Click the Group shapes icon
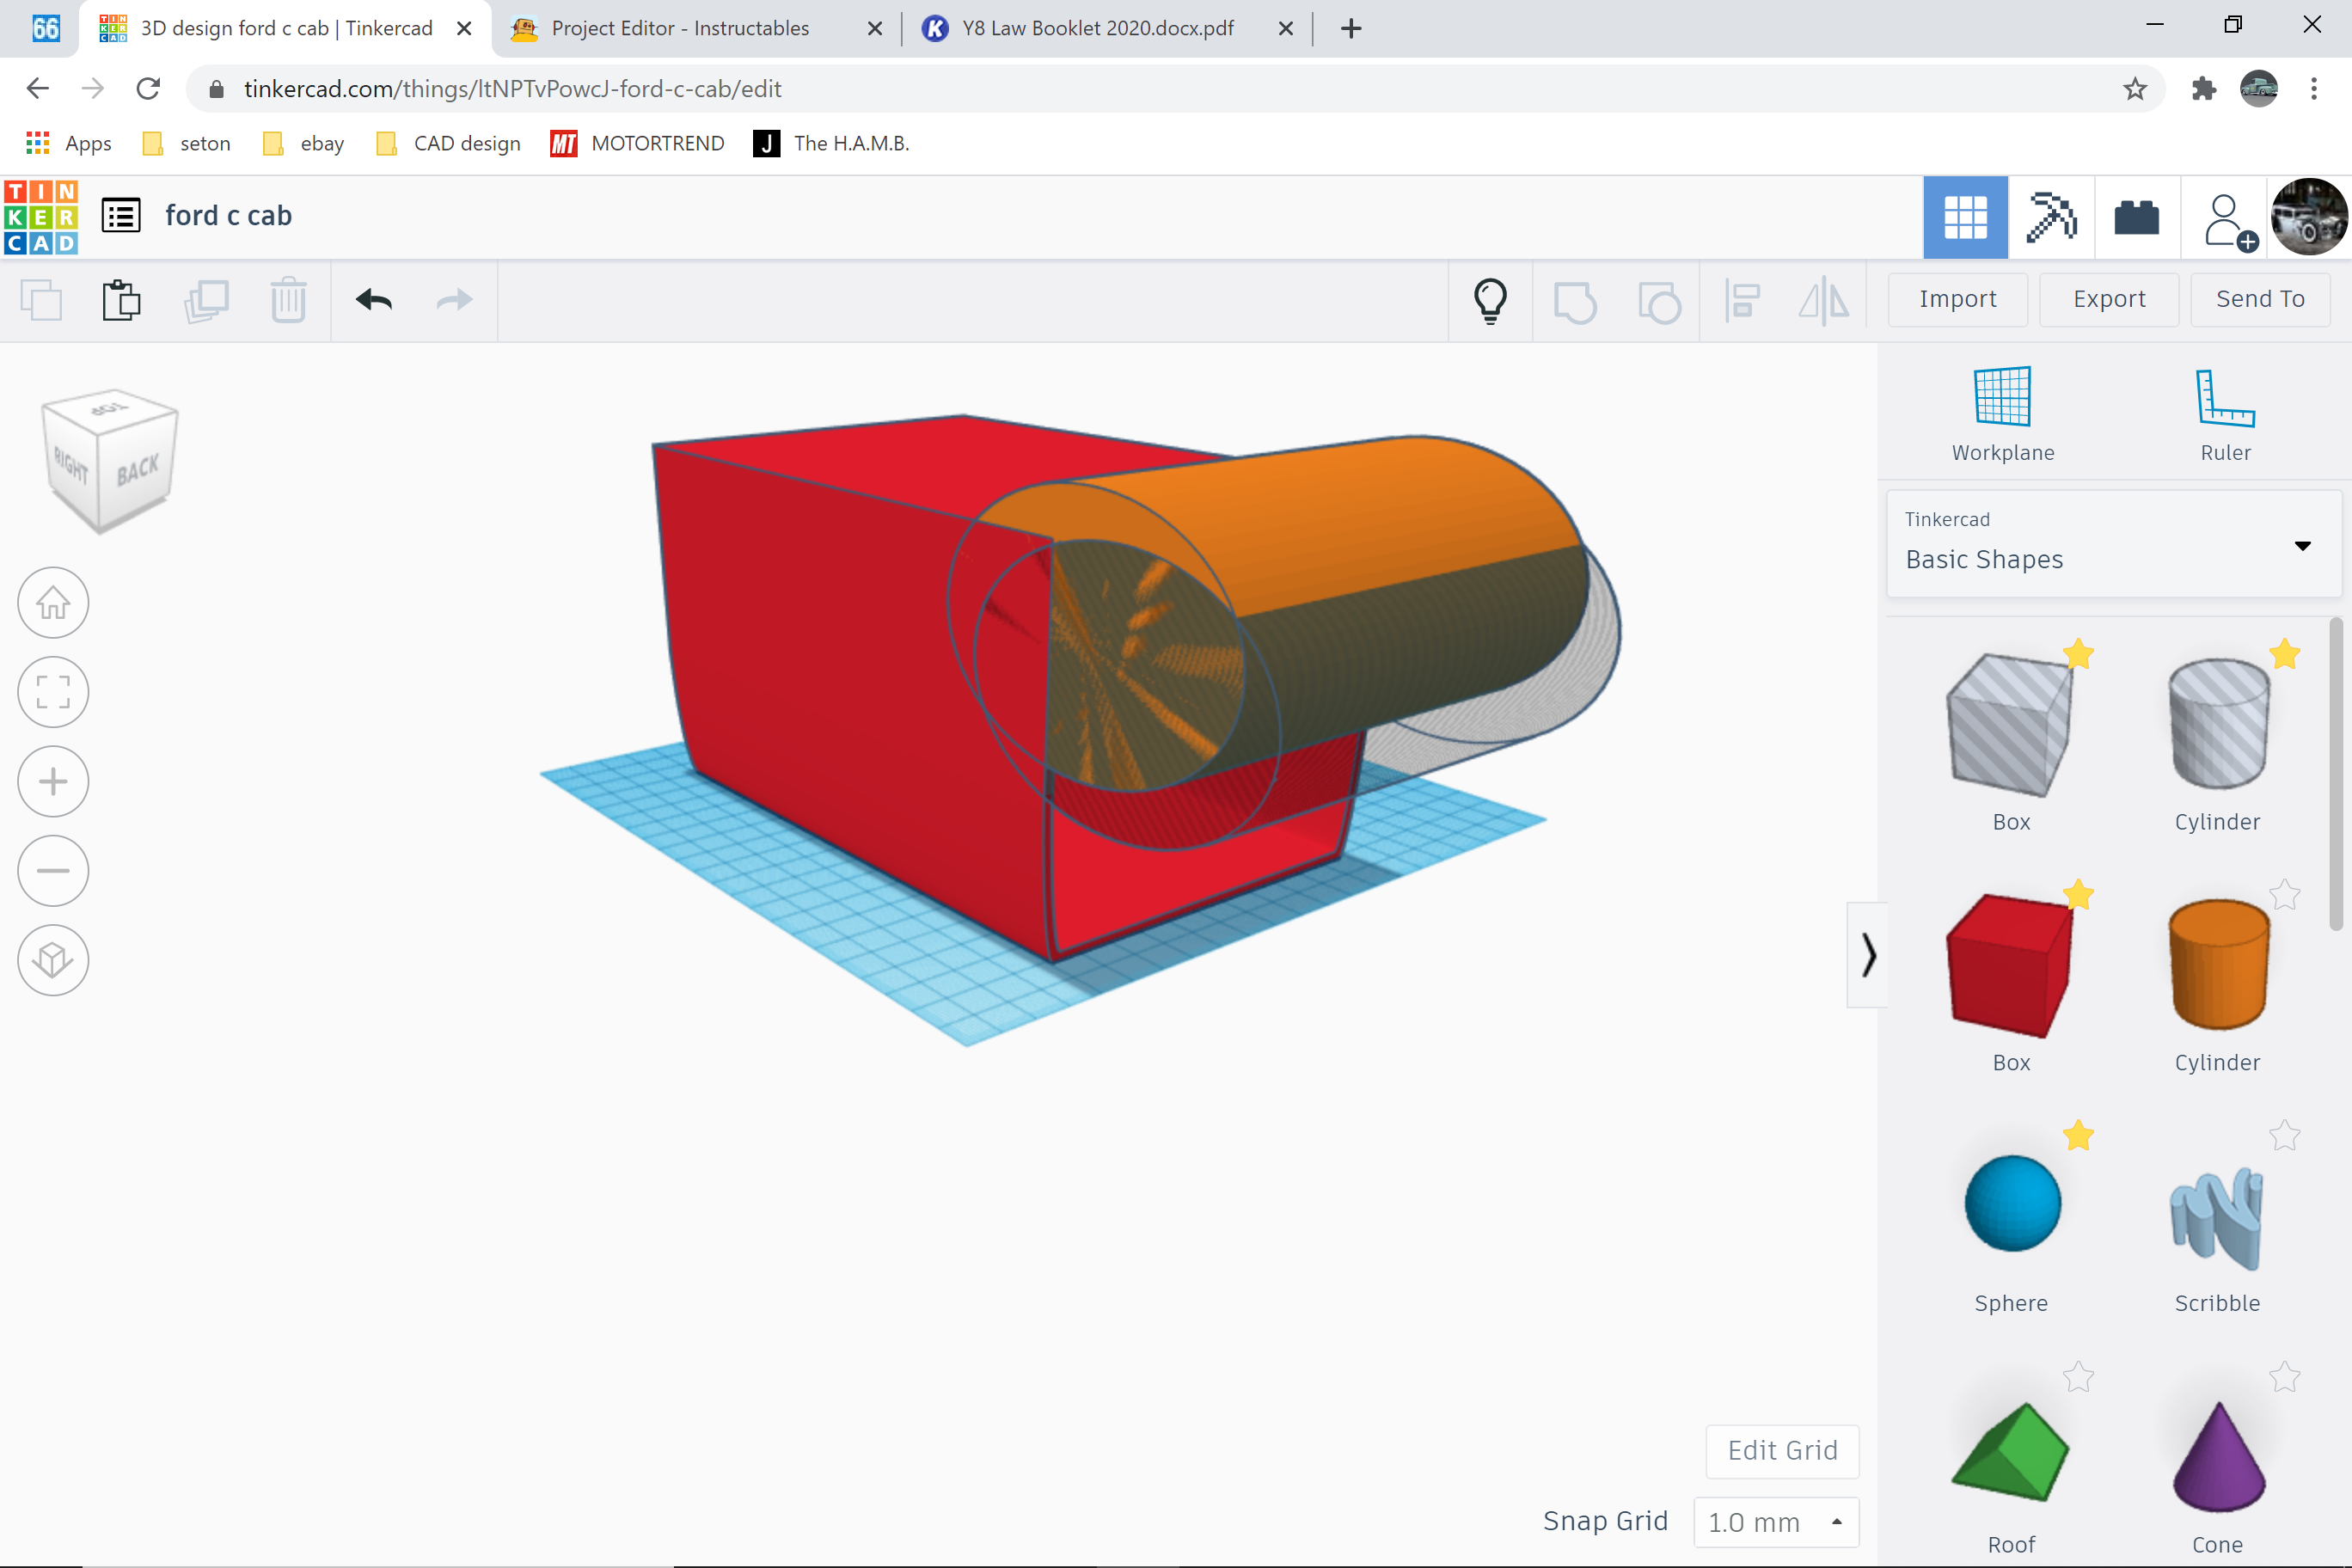Screen dimensions: 2352x1568 click(x=1575, y=302)
